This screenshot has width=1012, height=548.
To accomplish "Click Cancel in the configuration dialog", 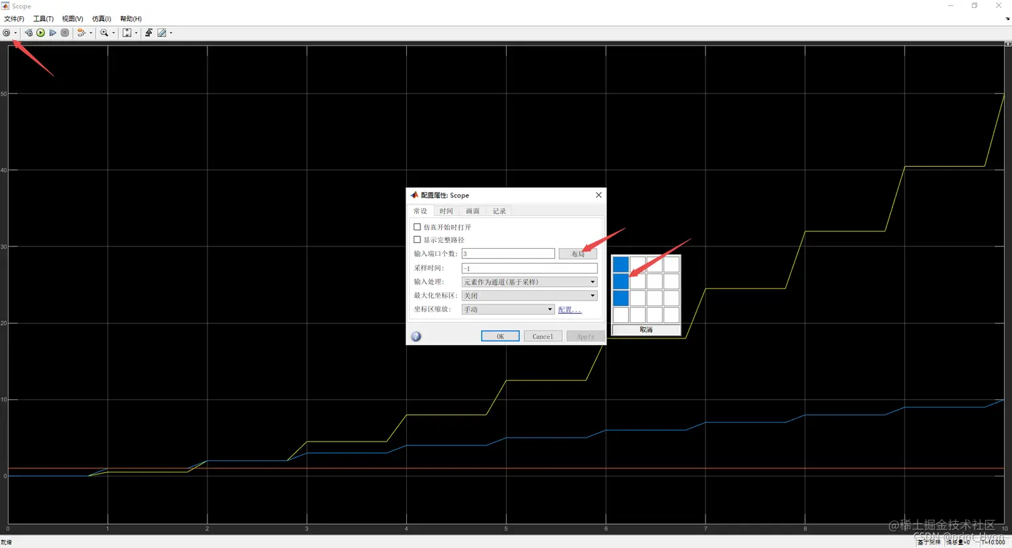I will tap(543, 337).
